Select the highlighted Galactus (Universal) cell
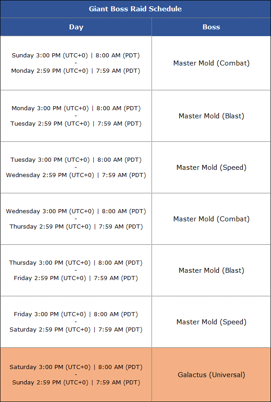Viewport: 271px width, 402px height. coord(211,375)
